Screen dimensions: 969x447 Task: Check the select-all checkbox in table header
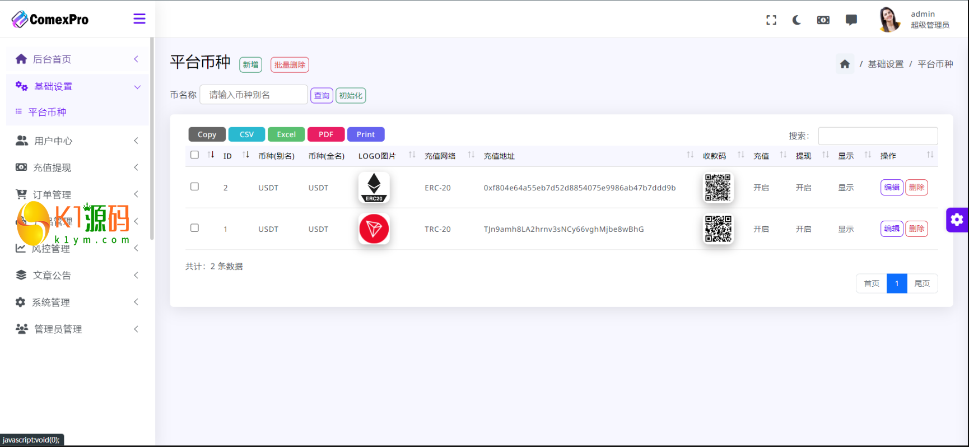coord(194,155)
